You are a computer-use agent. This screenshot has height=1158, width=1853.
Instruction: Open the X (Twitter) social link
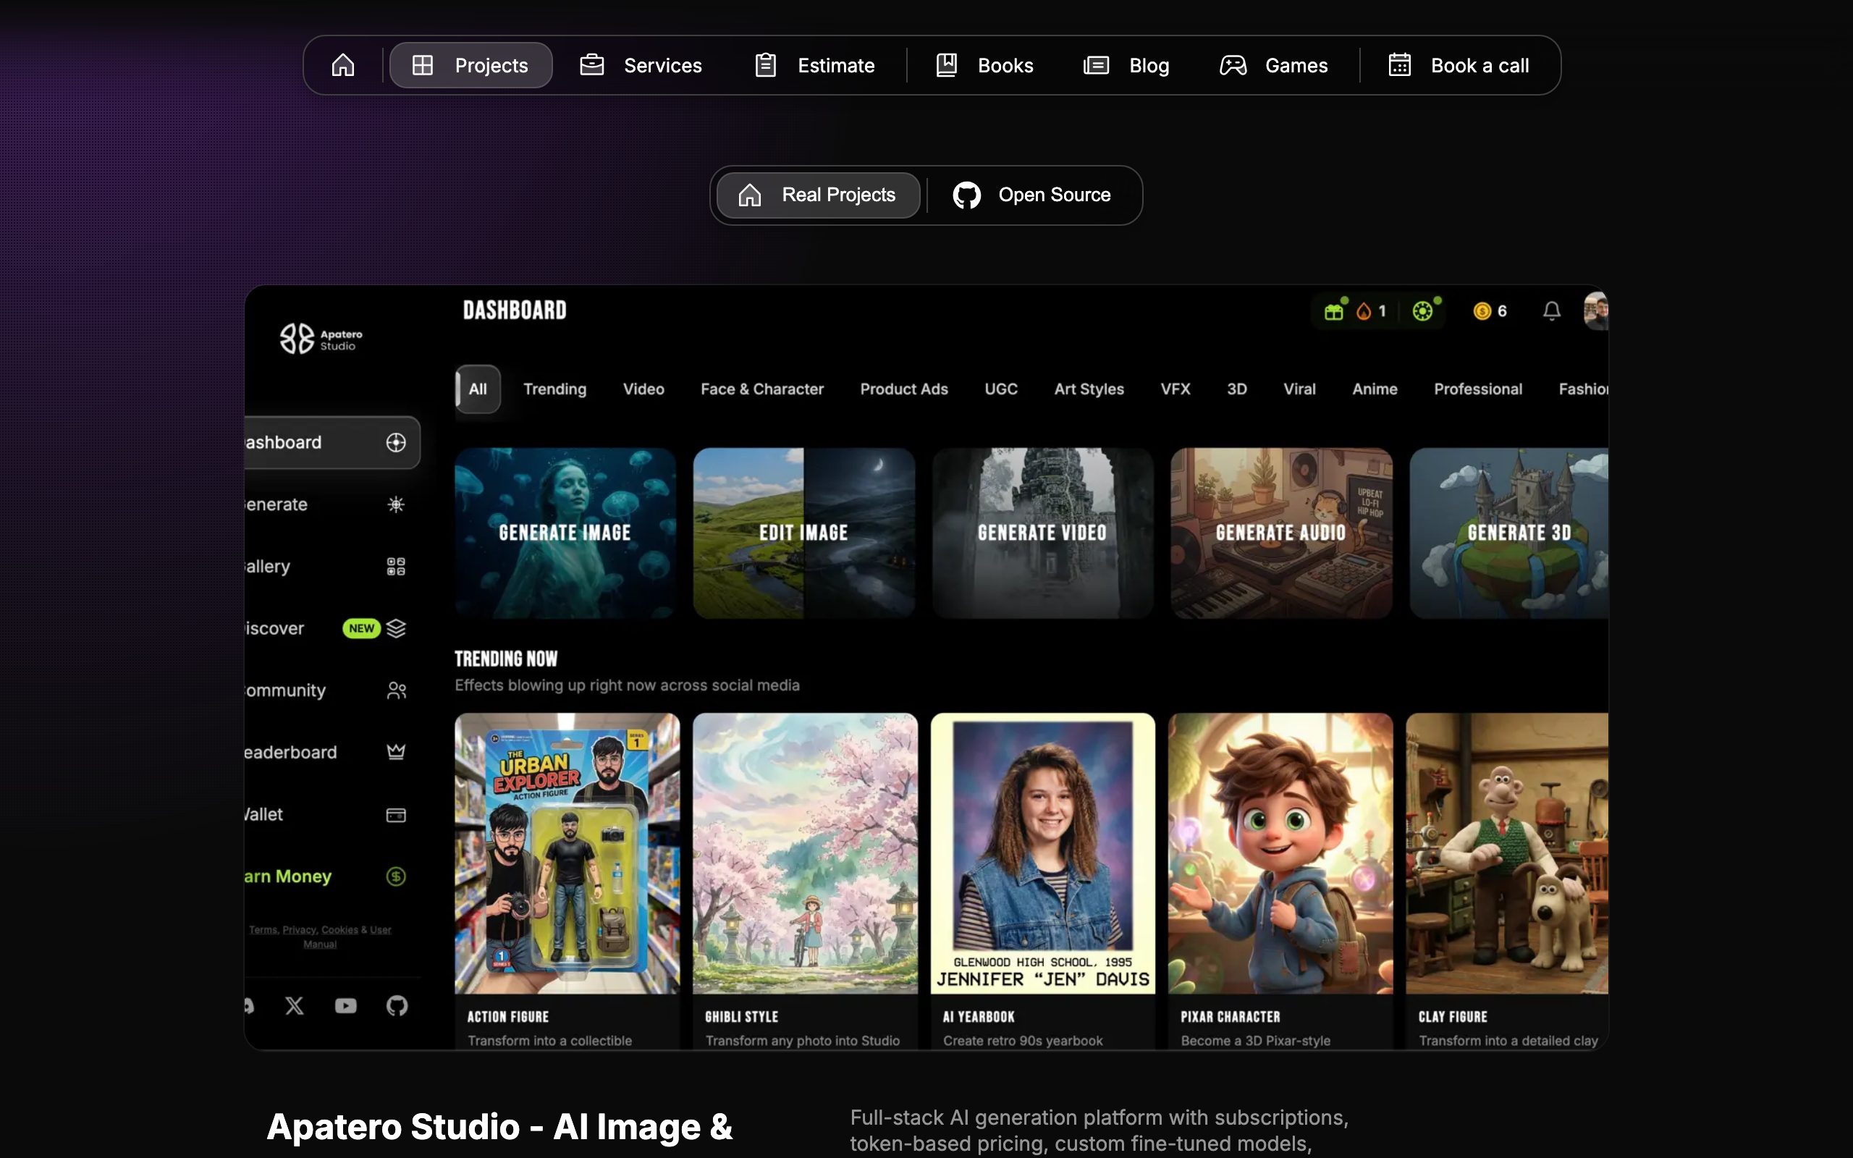295,1005
